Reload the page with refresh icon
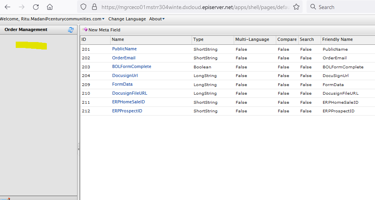Screen dimensions: 375x200 click(36, 7)
